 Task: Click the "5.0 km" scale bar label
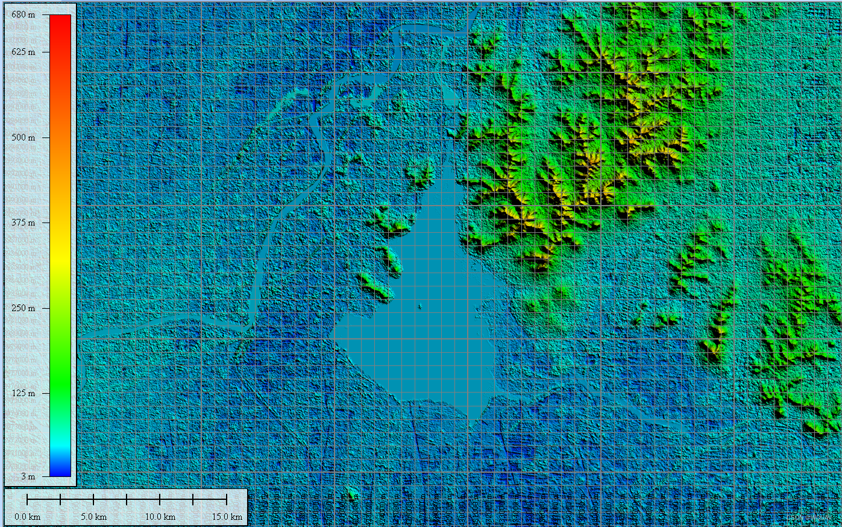coord(93,517)
